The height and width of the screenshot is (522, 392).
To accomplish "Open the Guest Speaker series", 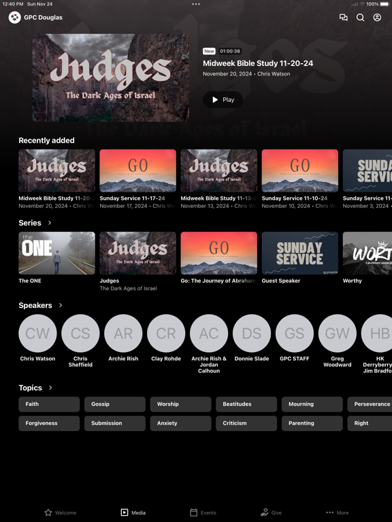I will [x=299, y=254].
